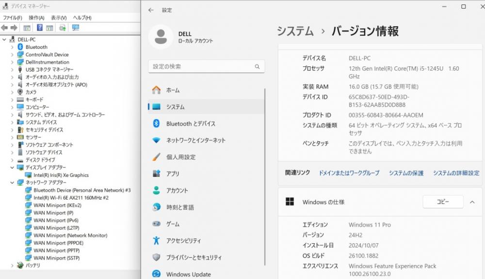485x279 pixels.
Task: Click the システムの保護 link
Action: pyautogui.click(x=406, y=173)
